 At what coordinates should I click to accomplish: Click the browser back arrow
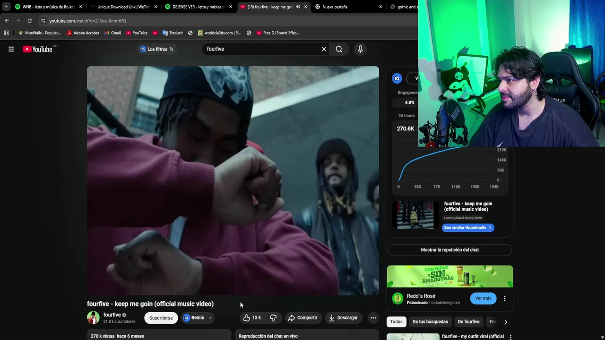(x=7, y=21)
